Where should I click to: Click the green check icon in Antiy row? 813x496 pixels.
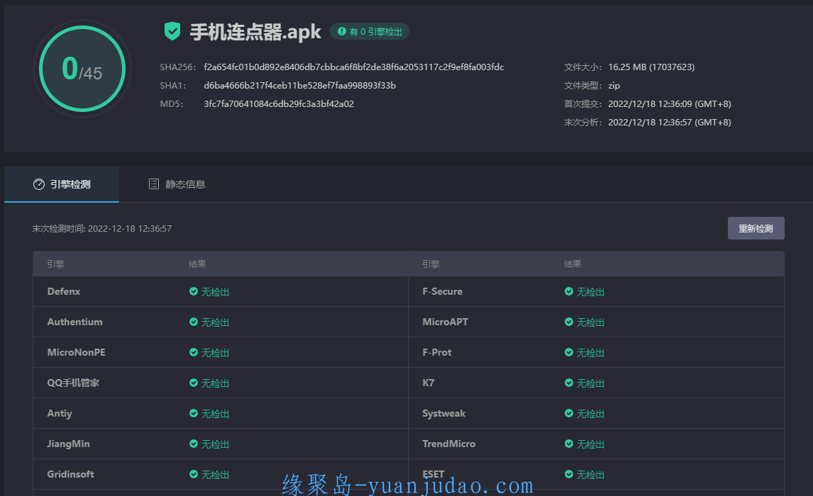click(194, 414)
